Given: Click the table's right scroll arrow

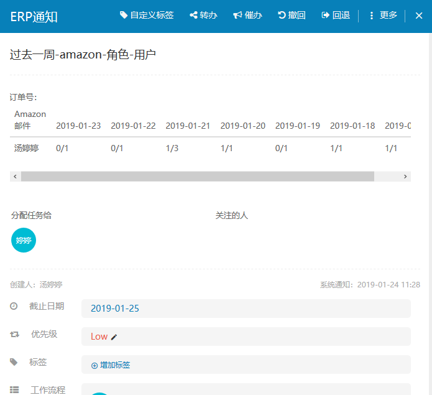Looking at the screenshot, I should [405, 177].
